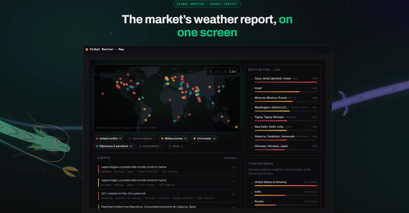Select Moscow, Moskva, Russia row
409x213 pixels.
coord(283,99)
